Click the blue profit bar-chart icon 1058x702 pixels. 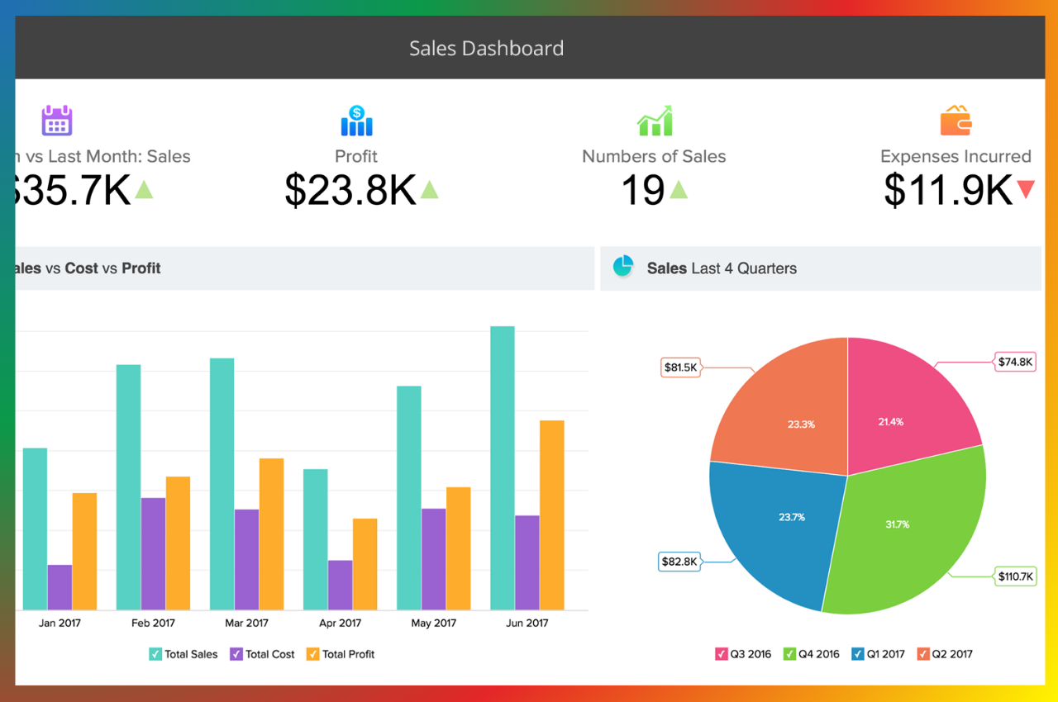click(x=356, y=121)
